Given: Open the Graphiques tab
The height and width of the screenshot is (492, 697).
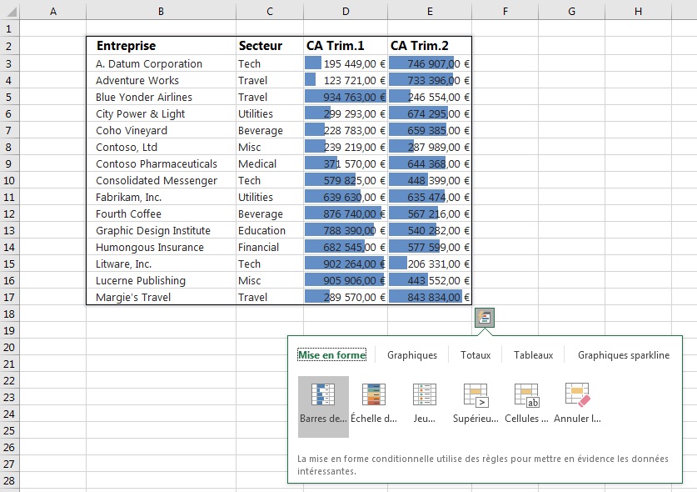Looking at the screenshot, I should [412, 355].
